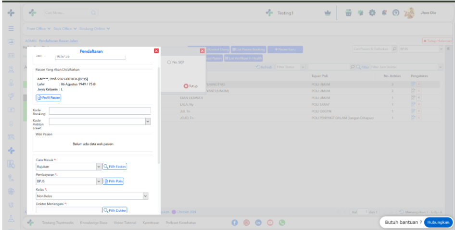This screenshot has height=230, width=455.
Task: Open the globe sidebar icon
Action: (x=11, y=192)
